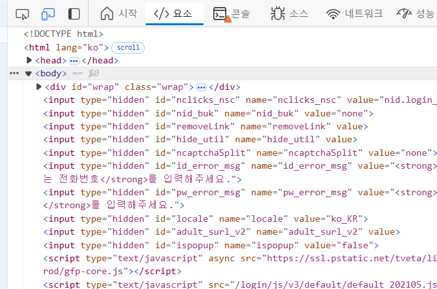Click the value "false" of ispopup input

tap(355, 246)
